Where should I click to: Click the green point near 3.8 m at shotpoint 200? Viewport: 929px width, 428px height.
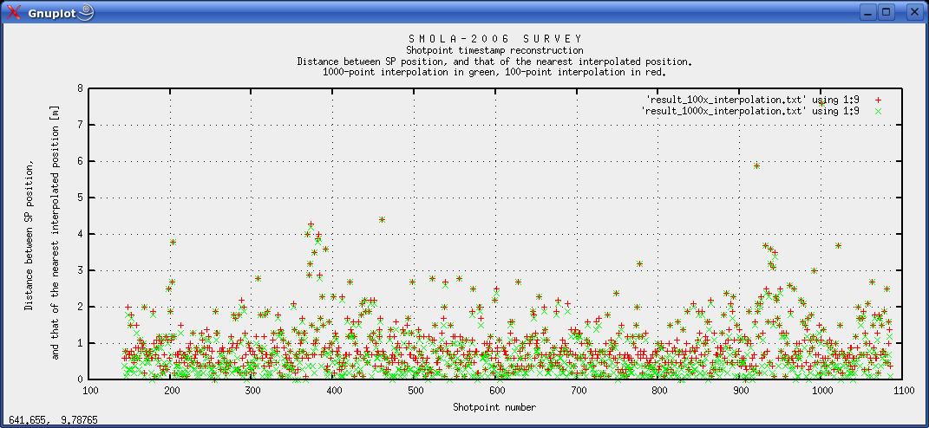click(x=173, y=243)
